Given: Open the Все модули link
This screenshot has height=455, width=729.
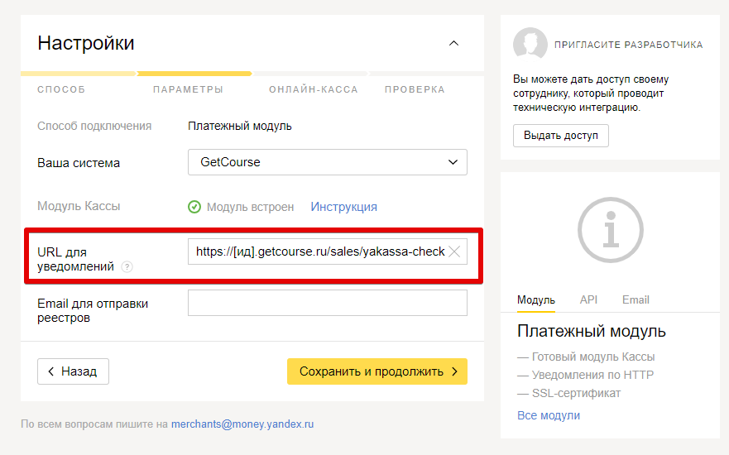Looking at the screenshot, I should [549, 415].
